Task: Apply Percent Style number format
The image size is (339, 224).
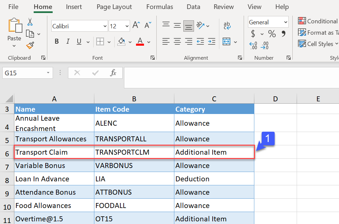Action: 272,34
